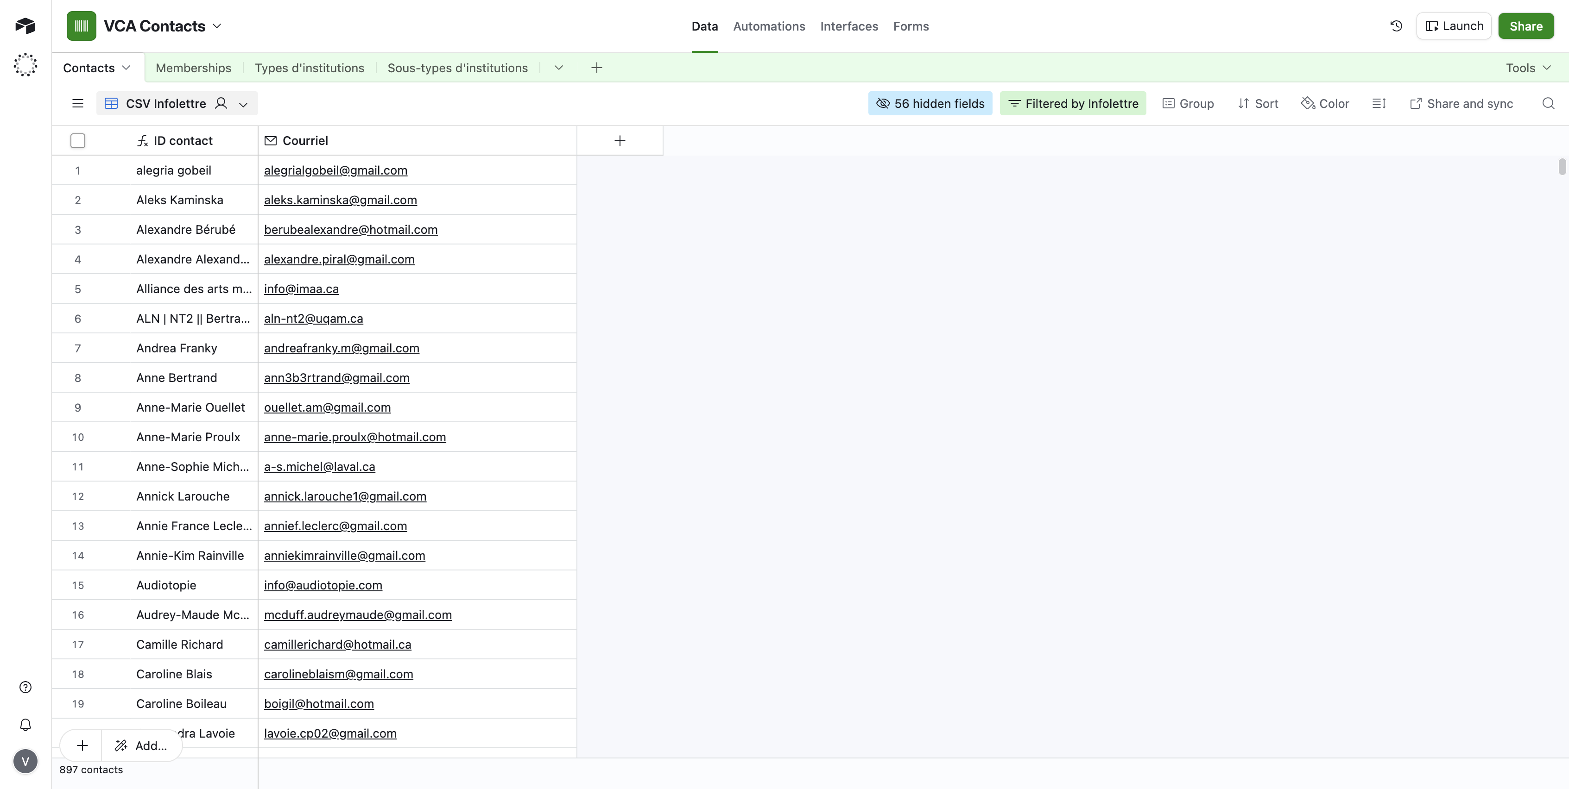Open the Filtered by Infolettre filter
The width and height of the screenshot is (1569, 789).
coord(1073,104)
